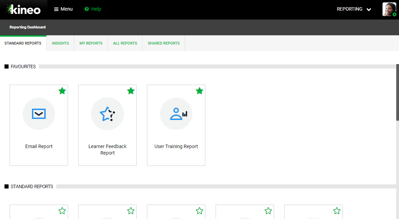Viewport: 399px width, 219px height.
Task: Favourite the first standard report star
Action: click(62, 211)
